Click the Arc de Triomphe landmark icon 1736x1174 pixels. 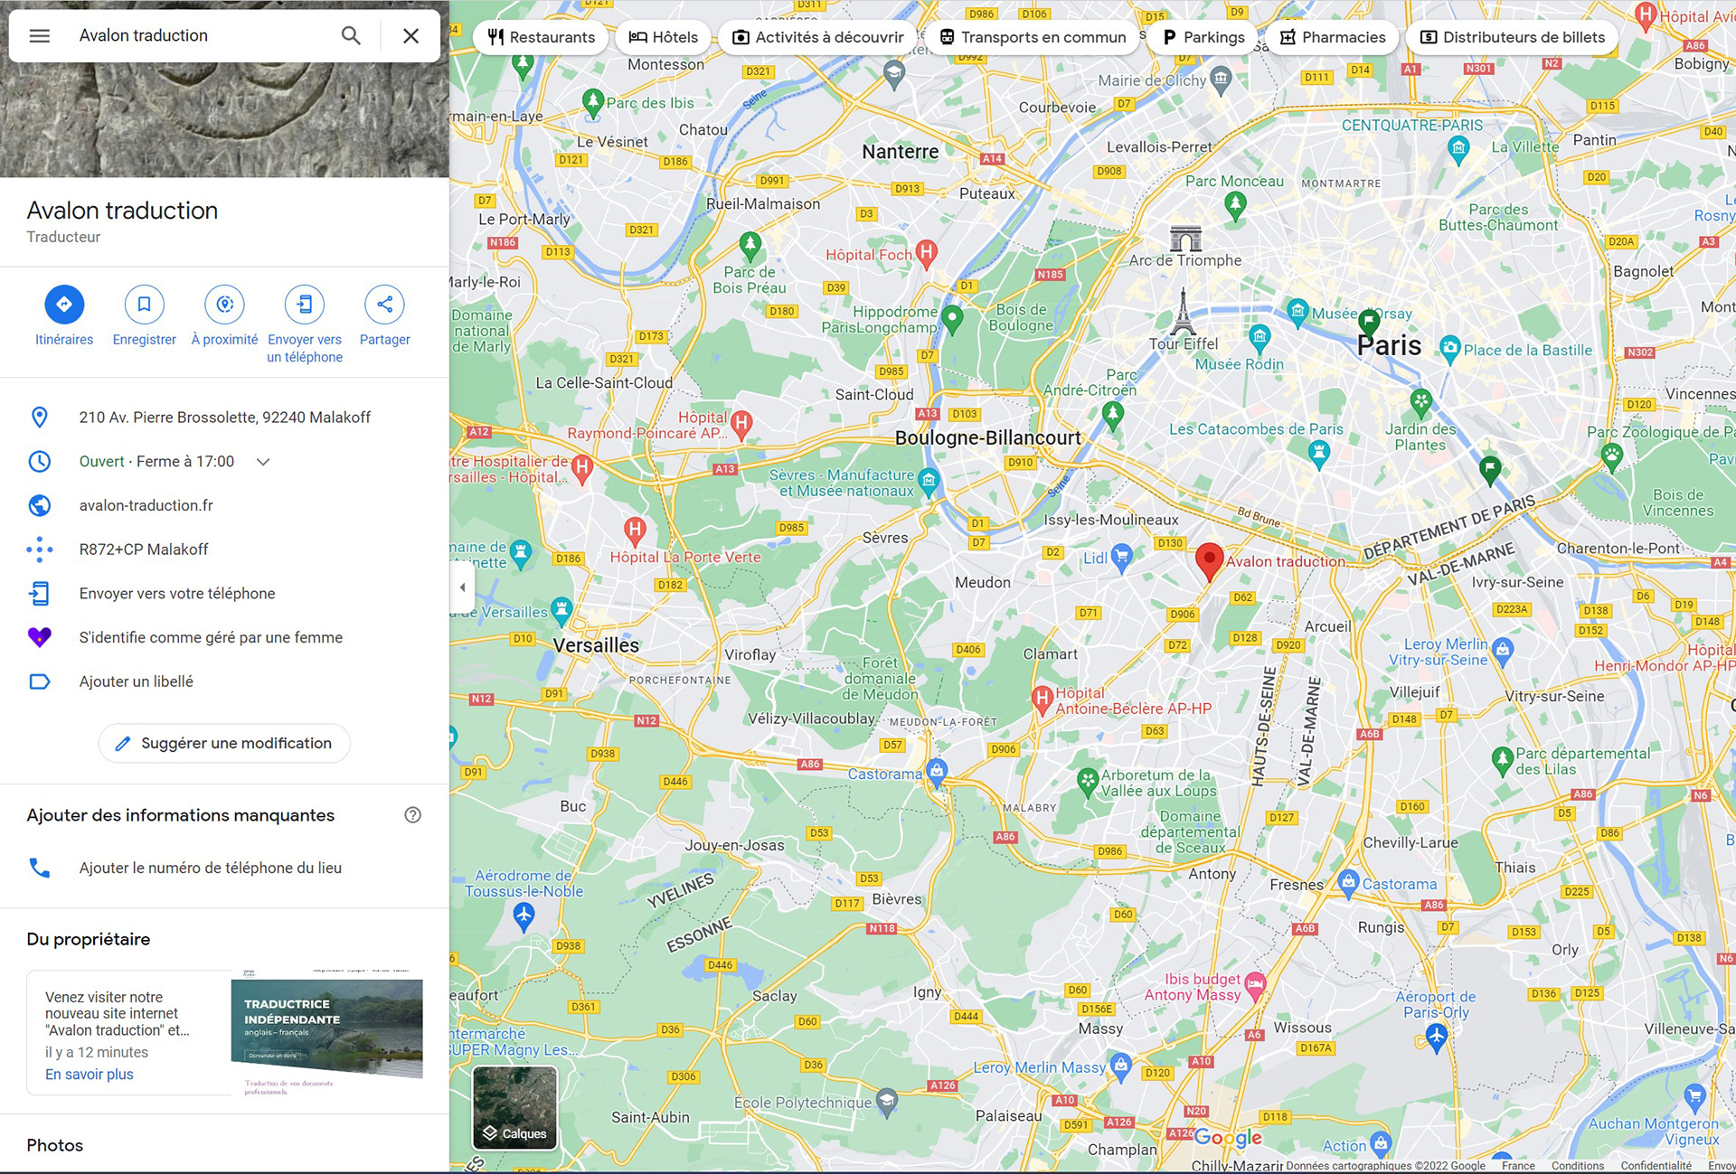(1185, 239)
